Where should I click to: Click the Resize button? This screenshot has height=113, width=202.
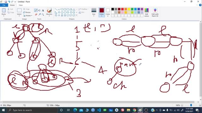(27, 12)
